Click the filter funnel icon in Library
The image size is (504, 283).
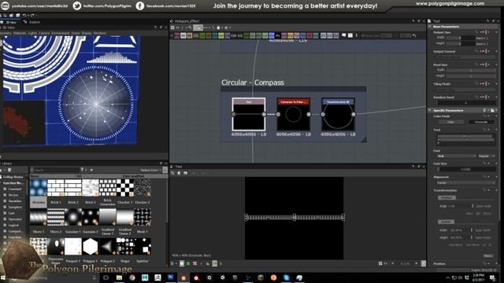[x=82, y=170]
